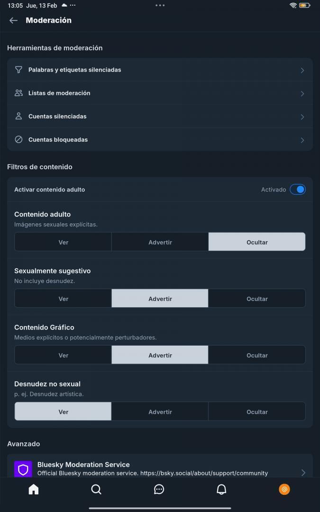
Task: Open Notifications bell icon
Action: click(221, 489)
